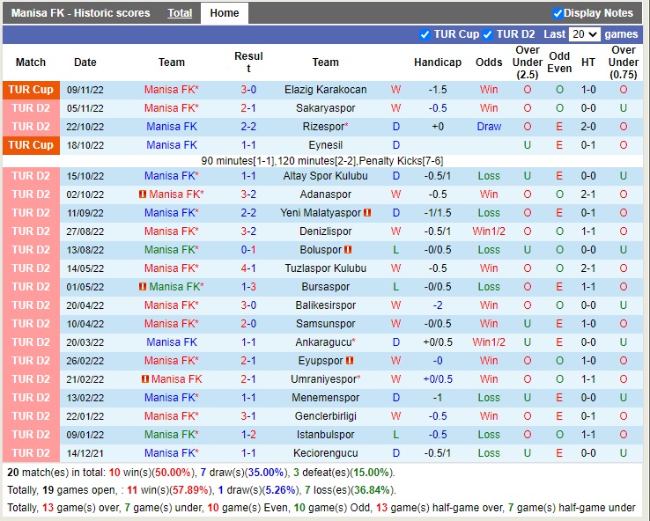This screenshot has height=521, width=650.
Task: Click red card icon beside Manisa FK on 21/02/22
Action: (x=144, y=379)
